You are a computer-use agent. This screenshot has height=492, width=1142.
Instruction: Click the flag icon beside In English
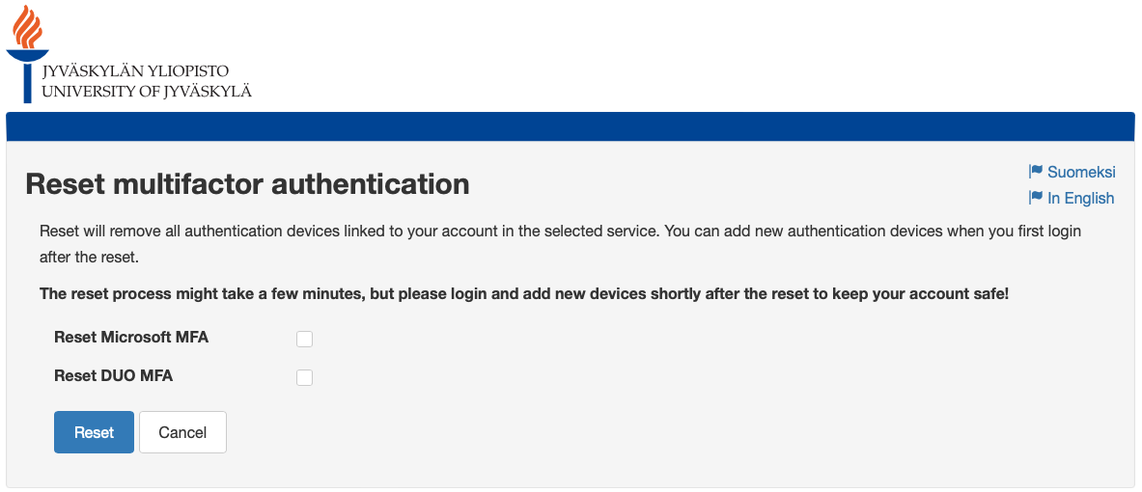click(1036, 198)
